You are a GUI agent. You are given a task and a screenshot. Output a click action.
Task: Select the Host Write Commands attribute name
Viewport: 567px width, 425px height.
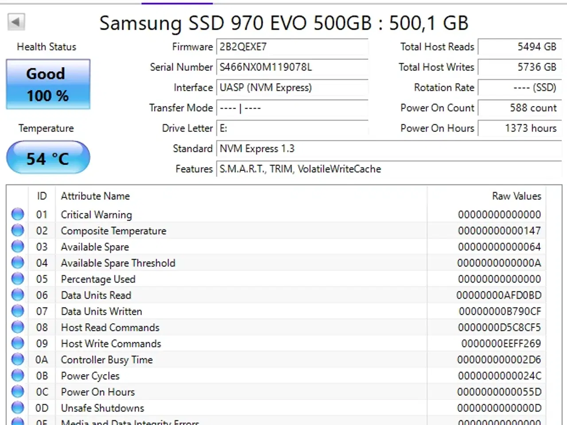pyautogui.click(x=111, y=344)
